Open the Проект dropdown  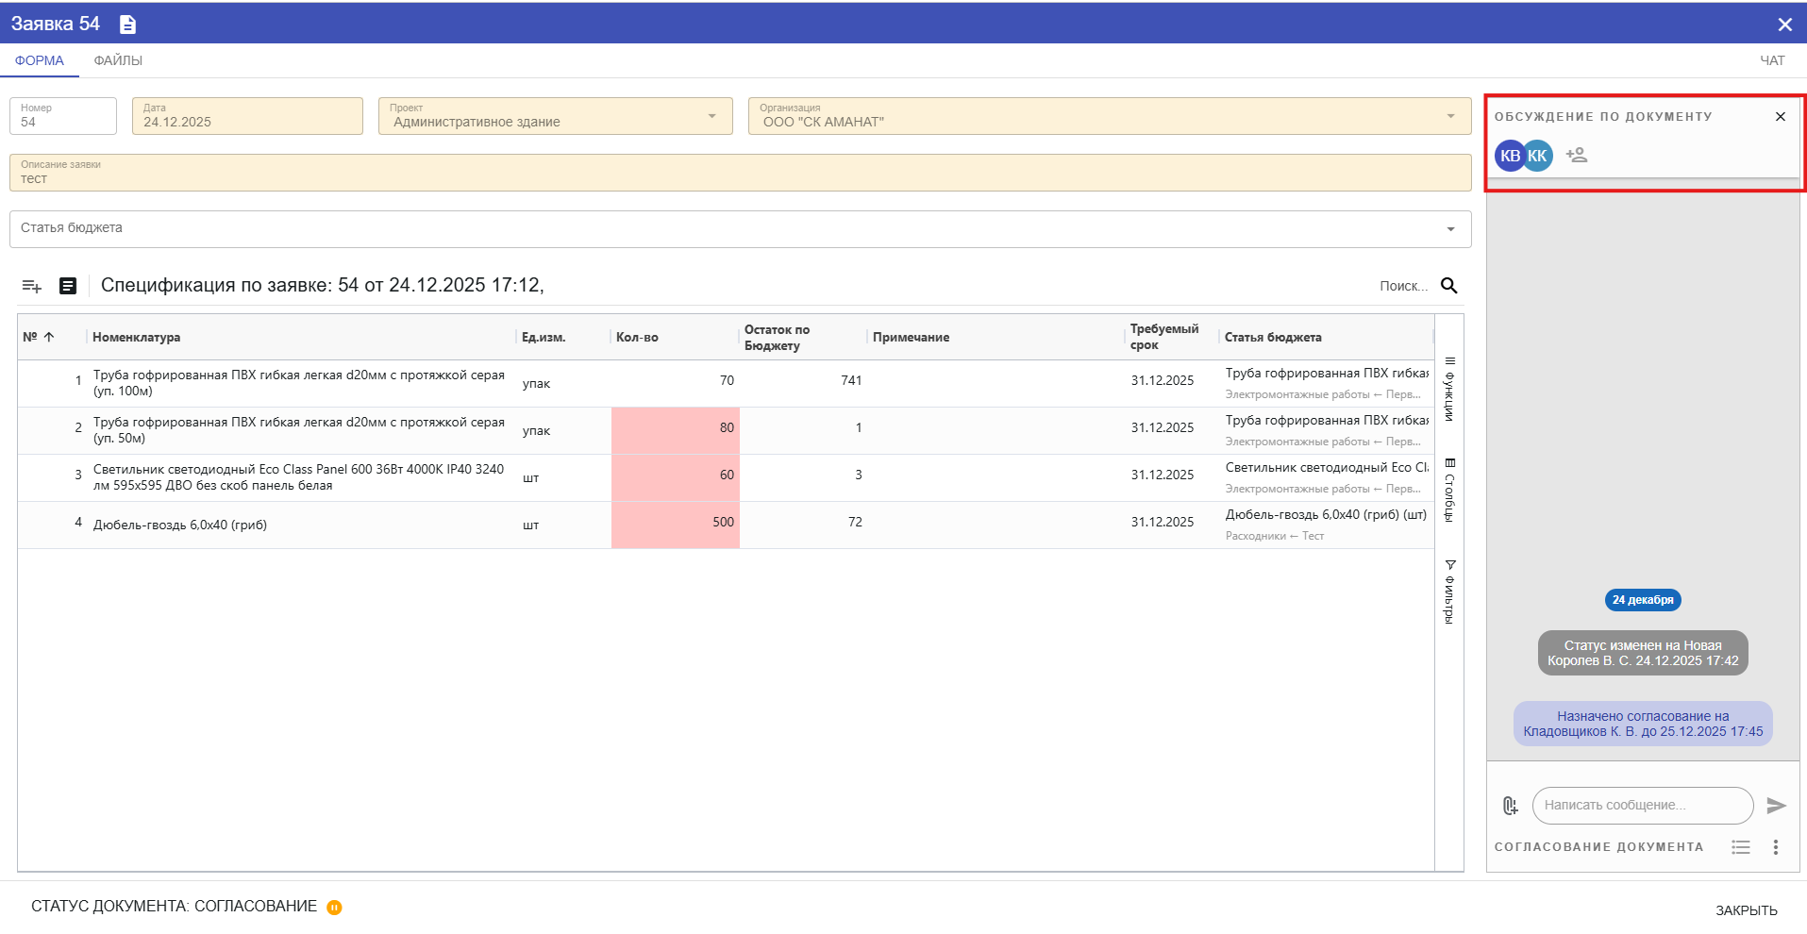[711, 116]
